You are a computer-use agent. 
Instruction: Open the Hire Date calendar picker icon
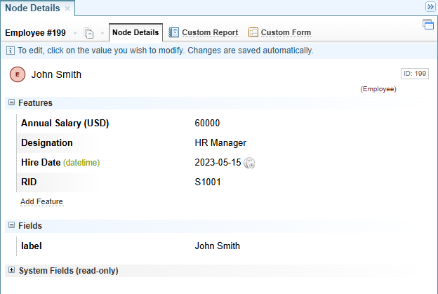click(x=249, y=163)
